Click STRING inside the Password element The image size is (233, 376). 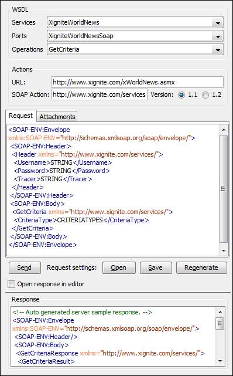point(60,171)
